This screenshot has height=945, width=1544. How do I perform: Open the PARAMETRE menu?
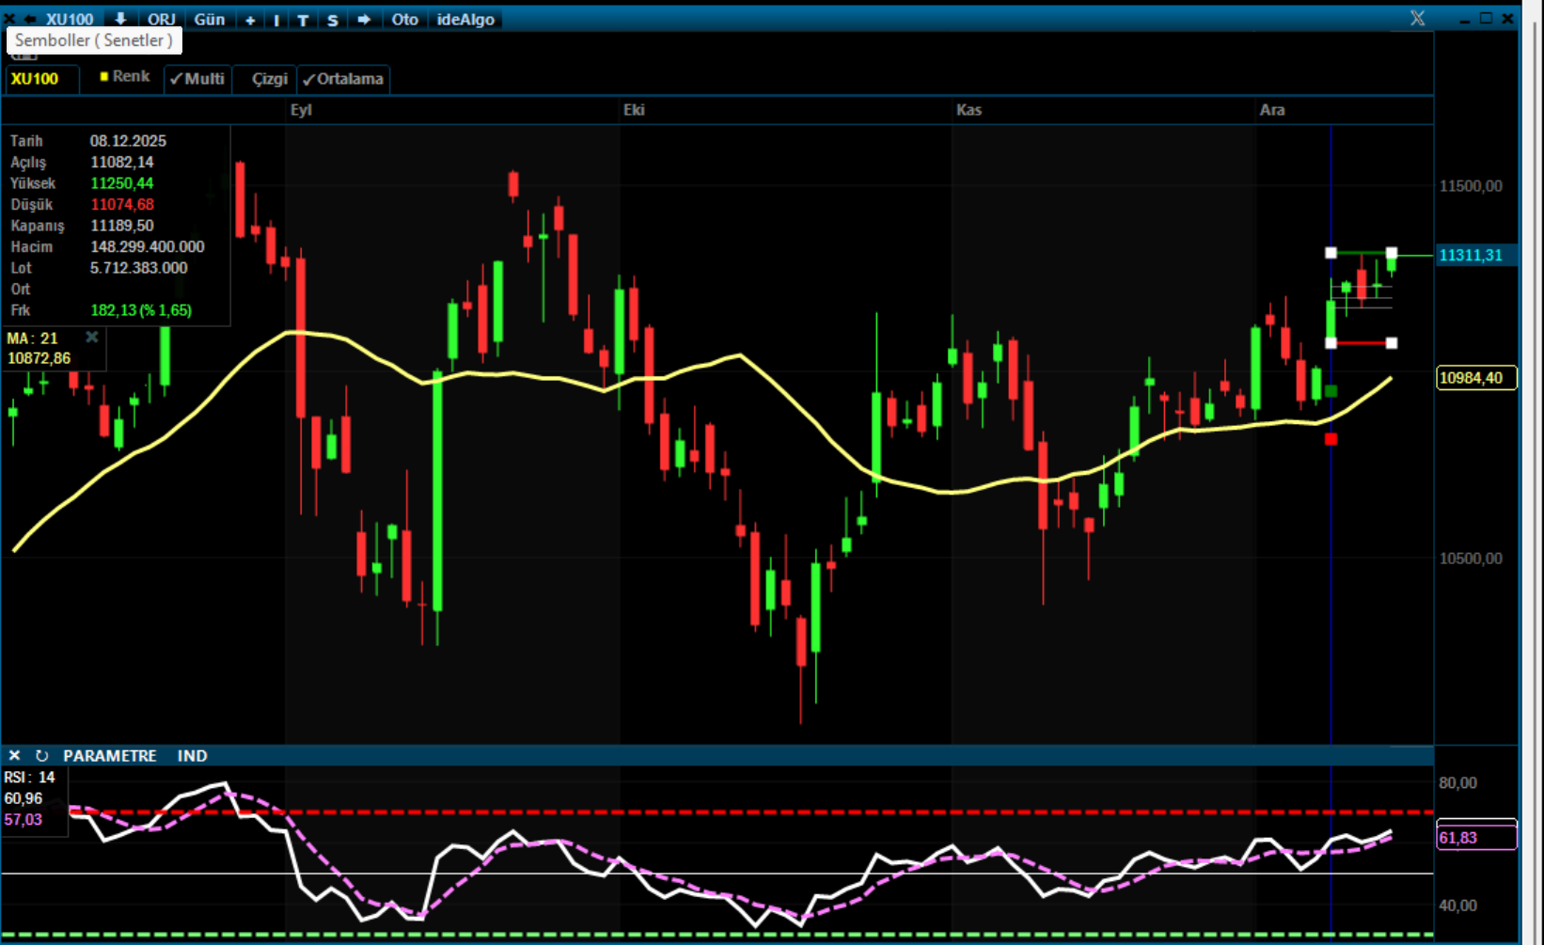pos(109,756)
